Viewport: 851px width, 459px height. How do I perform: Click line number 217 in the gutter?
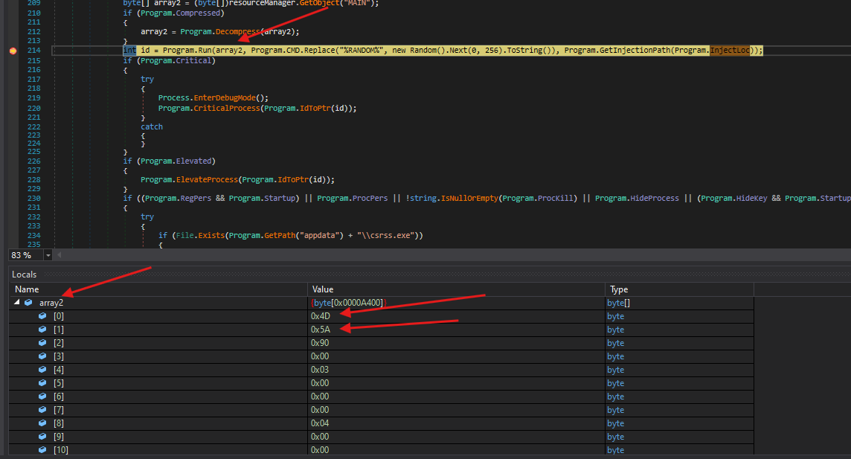[x=33, y=79]
